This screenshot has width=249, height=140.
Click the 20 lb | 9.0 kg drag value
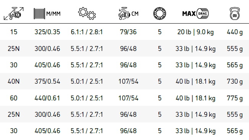coord(196,32)
